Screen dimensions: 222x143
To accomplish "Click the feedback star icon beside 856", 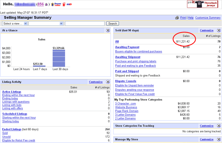I will pyautogui.click(x=46, y=5).
